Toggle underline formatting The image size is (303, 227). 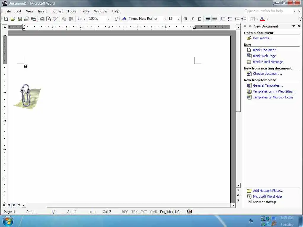tap(199, 19)
